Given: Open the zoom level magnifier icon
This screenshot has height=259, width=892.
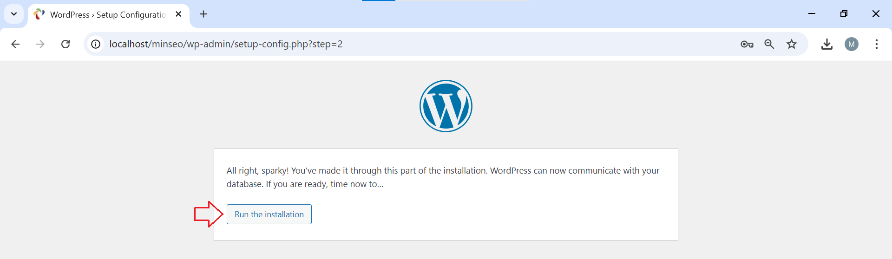Looking at the screenshot, I should [769, 44].
